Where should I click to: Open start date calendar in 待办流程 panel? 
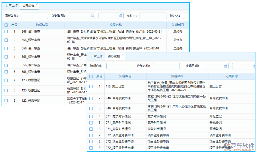pos(226,66)
